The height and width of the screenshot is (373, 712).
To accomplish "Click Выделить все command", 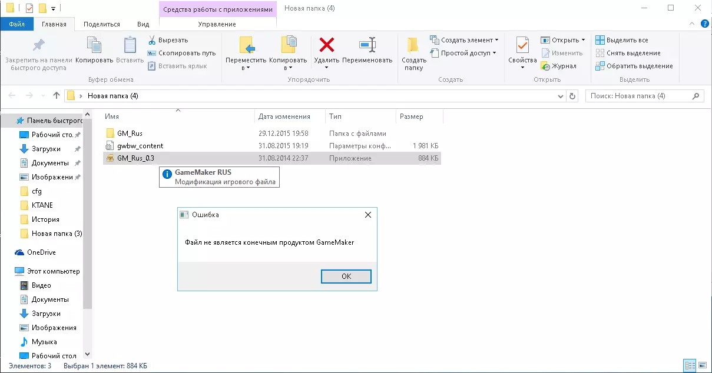I will tap(621, 40).
